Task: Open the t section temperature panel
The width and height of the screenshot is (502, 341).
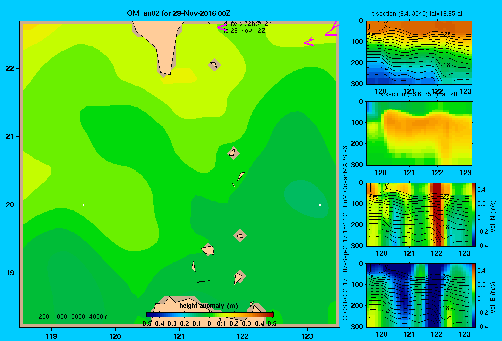Action: [419, 52]
